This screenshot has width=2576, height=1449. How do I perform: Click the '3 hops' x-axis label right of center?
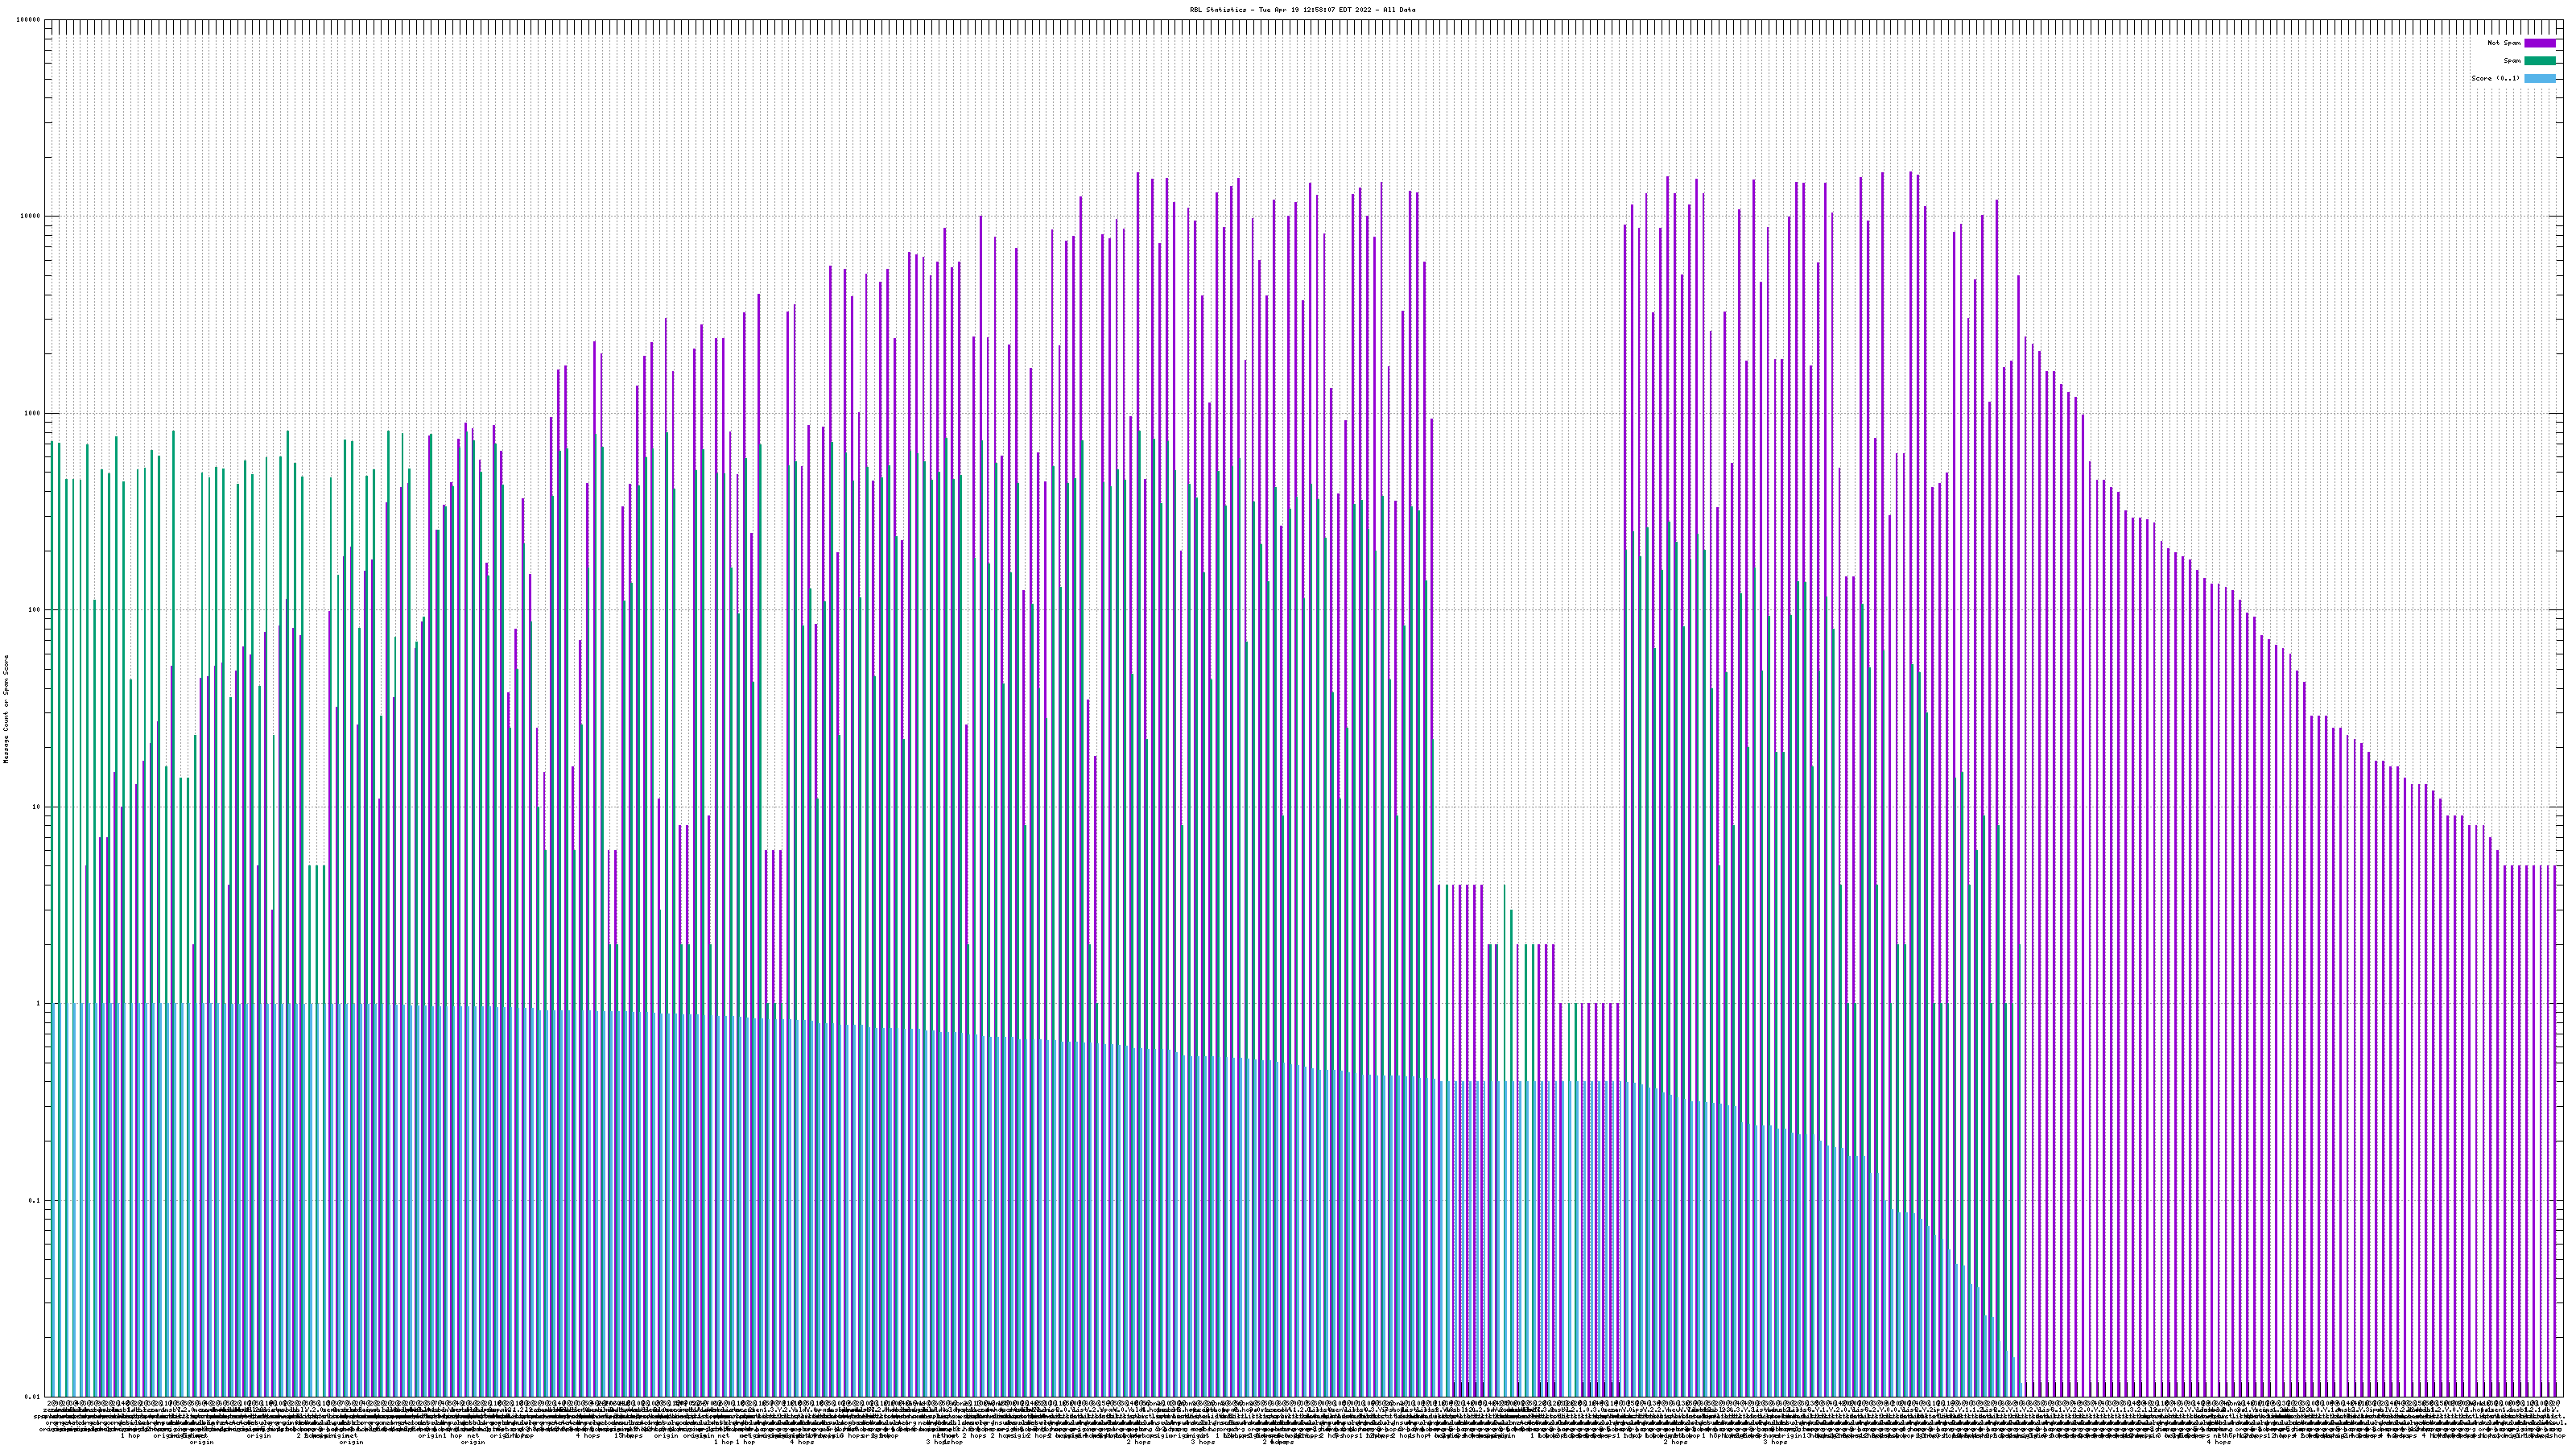[1775, 1442]
